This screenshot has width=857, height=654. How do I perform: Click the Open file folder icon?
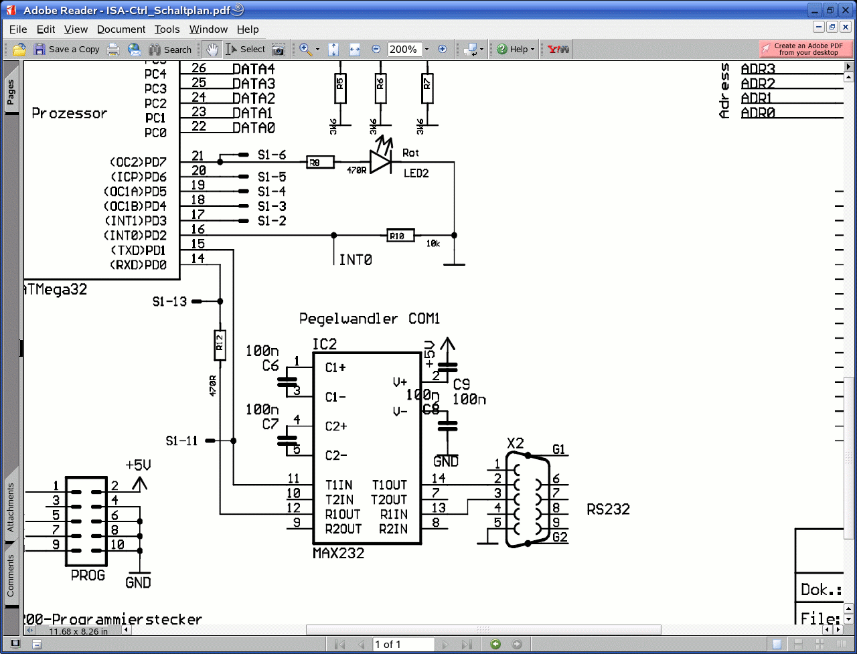(19, 50)
